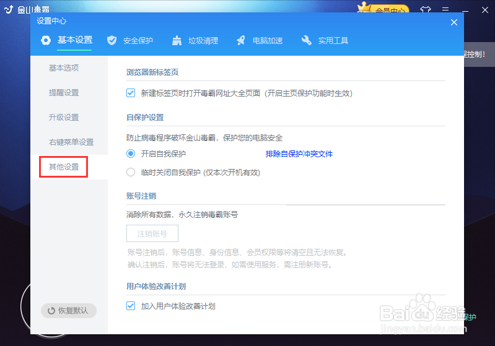Open the 基本设置 tab

tap(75, 40)
